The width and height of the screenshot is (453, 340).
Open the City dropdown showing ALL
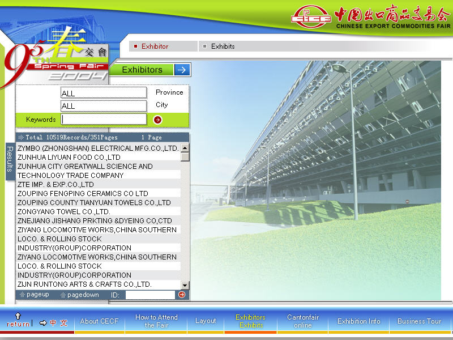104,106
